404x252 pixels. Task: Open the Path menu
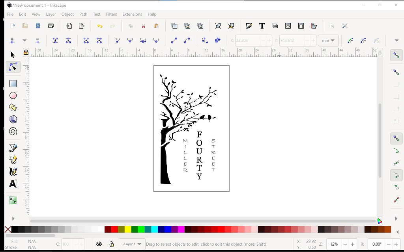[x=83, y=14]
